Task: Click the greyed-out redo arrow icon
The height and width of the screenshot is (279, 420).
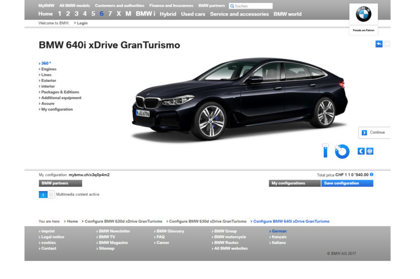Action: tap(387, 44)
